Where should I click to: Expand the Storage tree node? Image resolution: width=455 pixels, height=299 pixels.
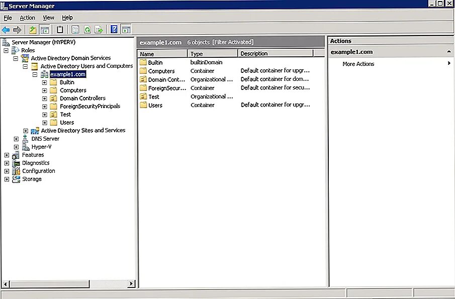pos(7,179)
